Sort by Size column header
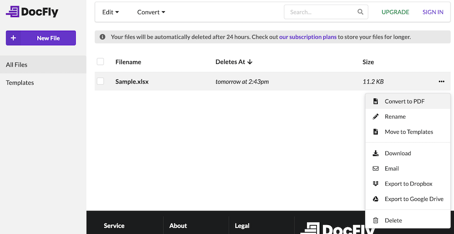The height and width of the screenshot is (234, 454). tap(368, 62)
